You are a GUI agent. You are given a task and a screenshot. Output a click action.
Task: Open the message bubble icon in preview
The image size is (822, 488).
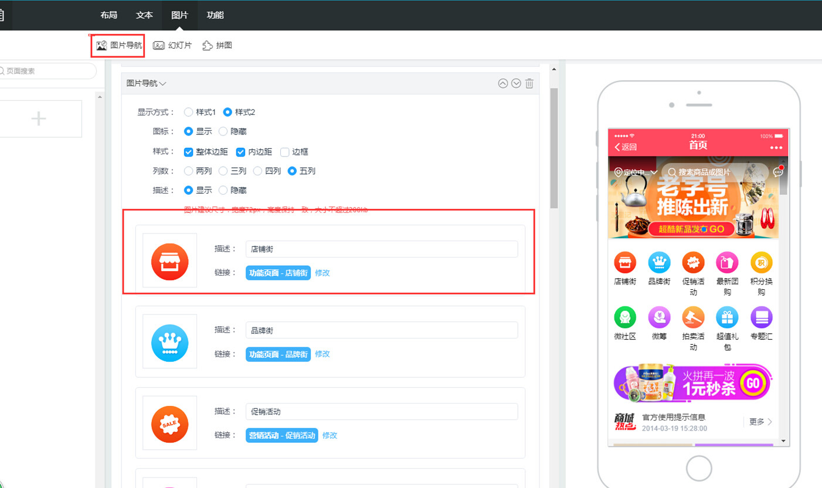click(x=778, y=172)
